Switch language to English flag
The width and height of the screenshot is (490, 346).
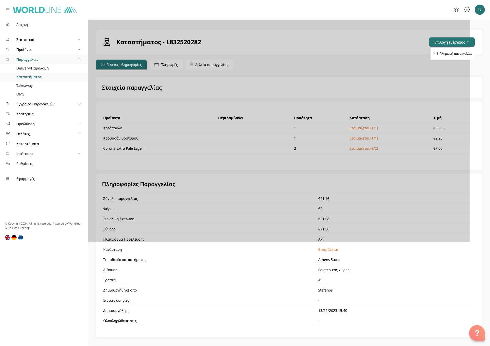[x=8, y=238]
